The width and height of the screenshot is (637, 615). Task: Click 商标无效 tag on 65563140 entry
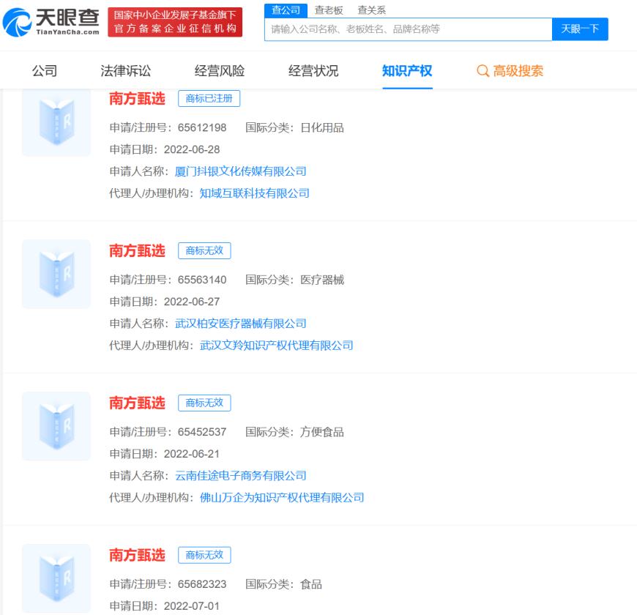204,250
